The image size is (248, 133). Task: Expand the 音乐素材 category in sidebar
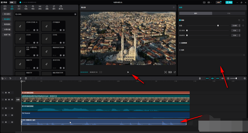[x=7, y=14]
